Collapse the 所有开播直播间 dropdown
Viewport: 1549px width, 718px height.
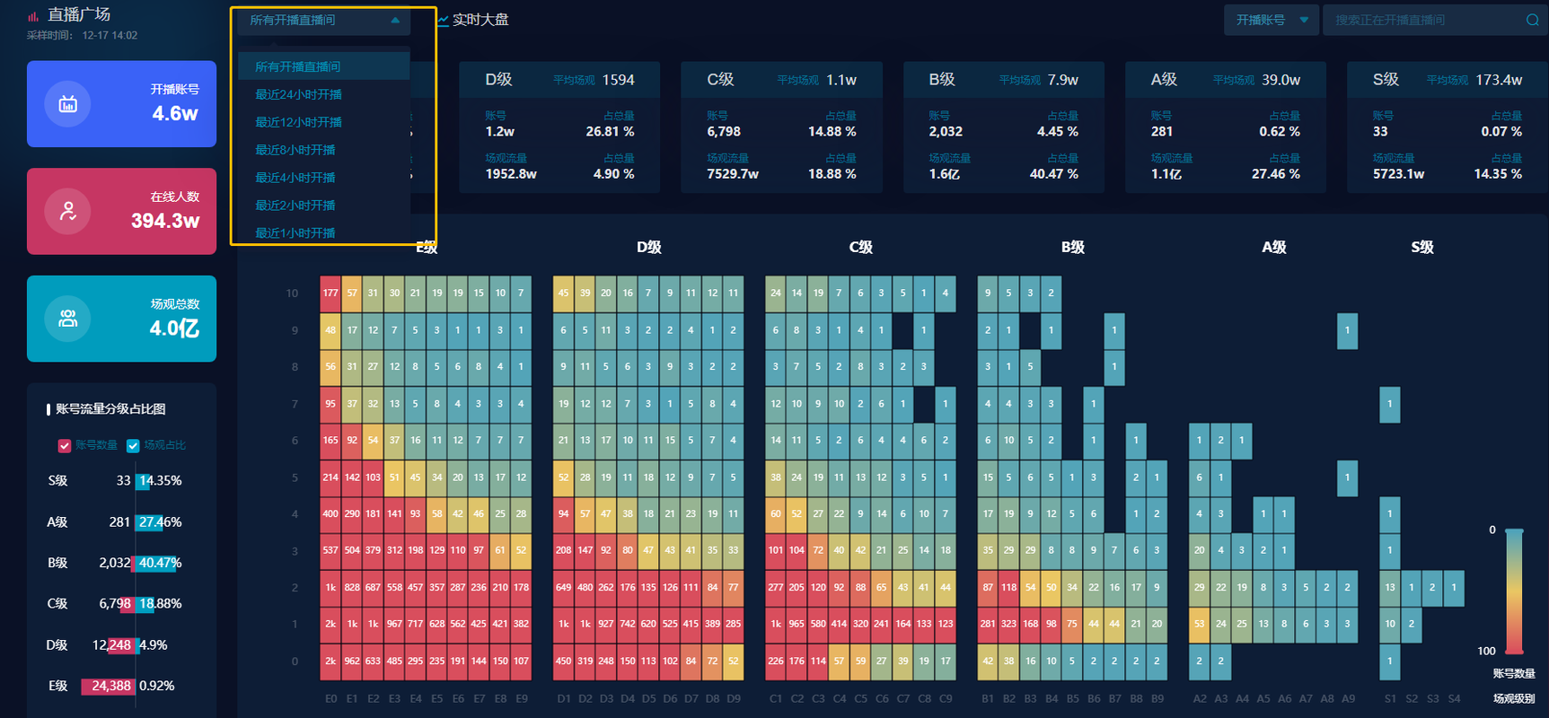(x=395, y=20)
